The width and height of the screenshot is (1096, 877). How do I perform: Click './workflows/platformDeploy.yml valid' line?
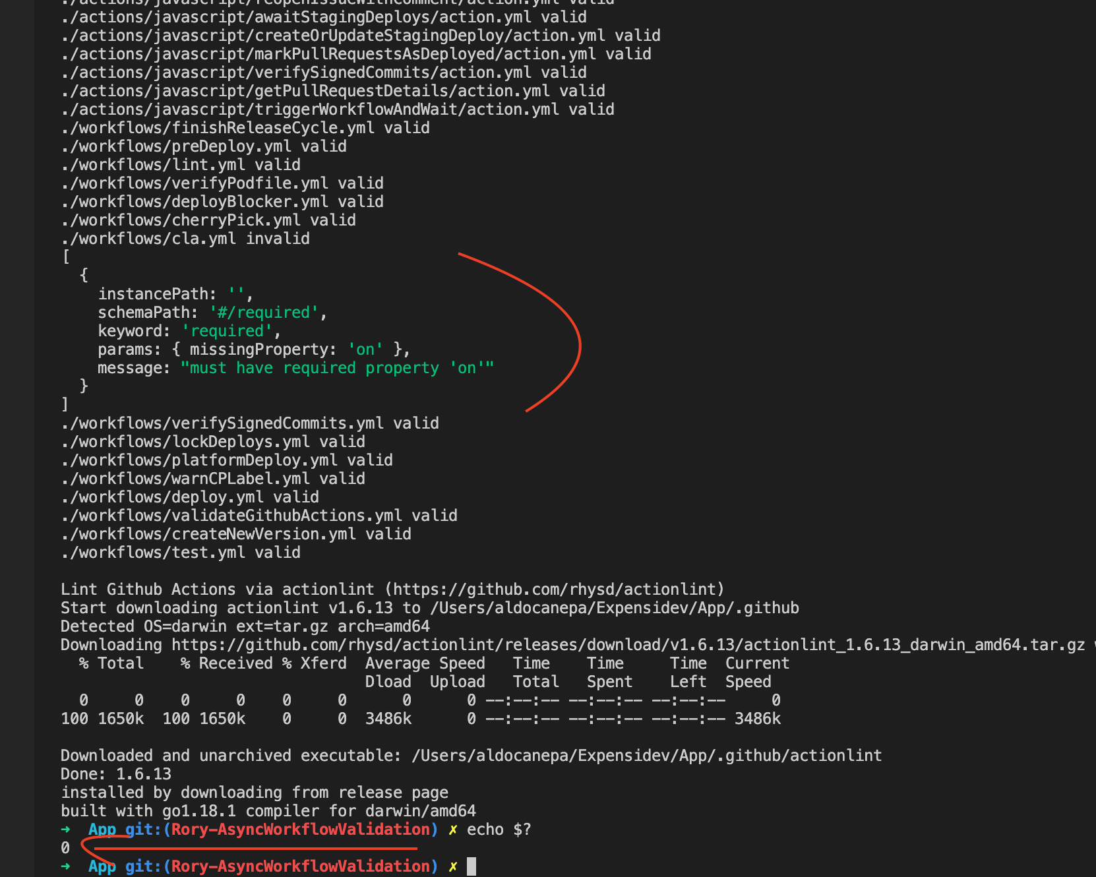click(227, 460)
